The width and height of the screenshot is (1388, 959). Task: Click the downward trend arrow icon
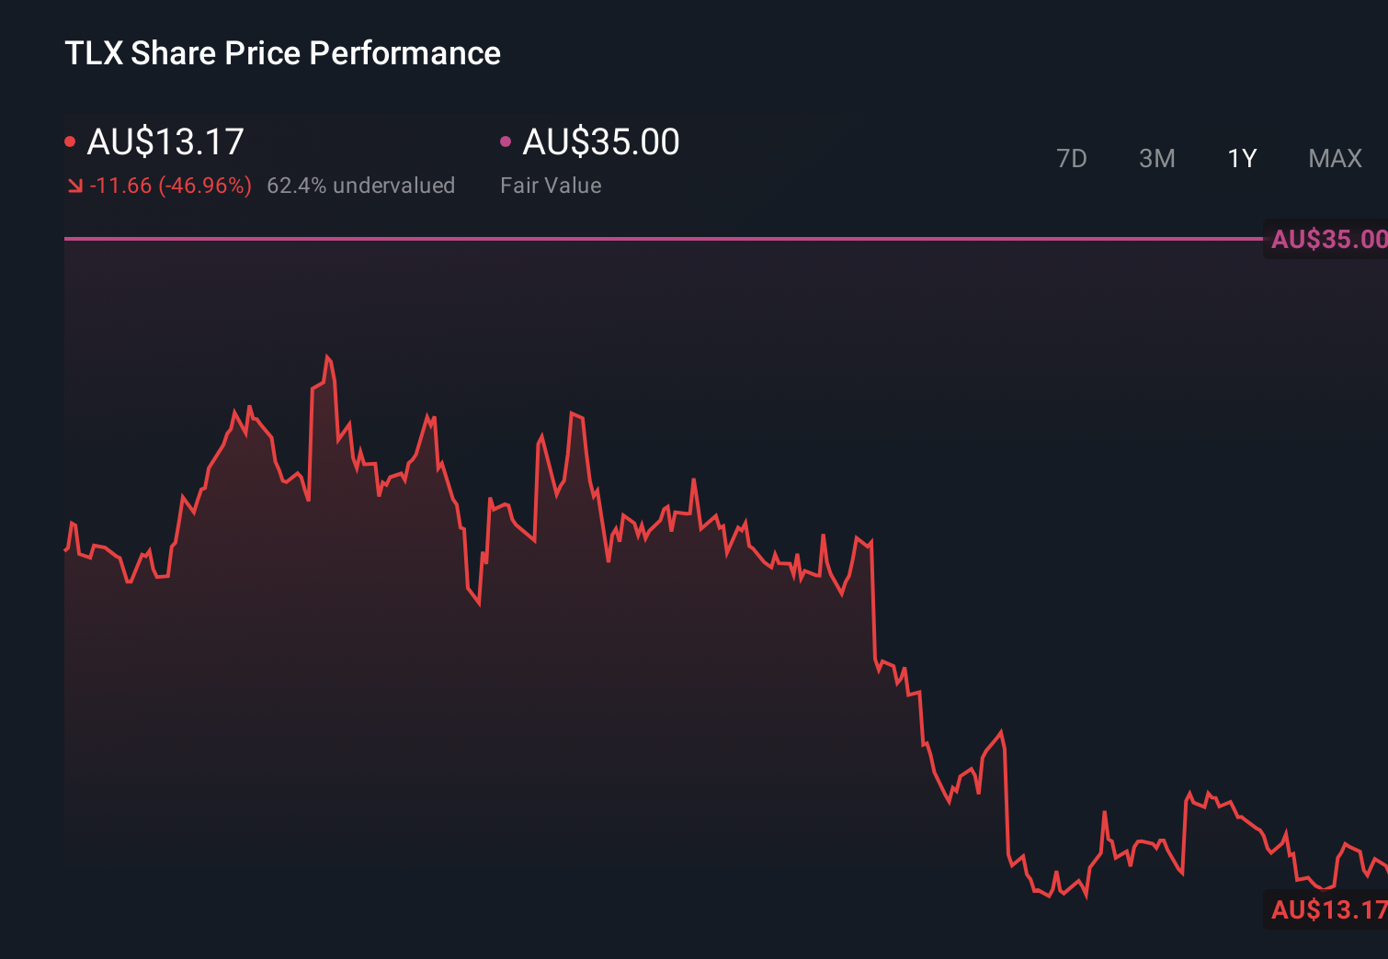click(x=75, y=186)
